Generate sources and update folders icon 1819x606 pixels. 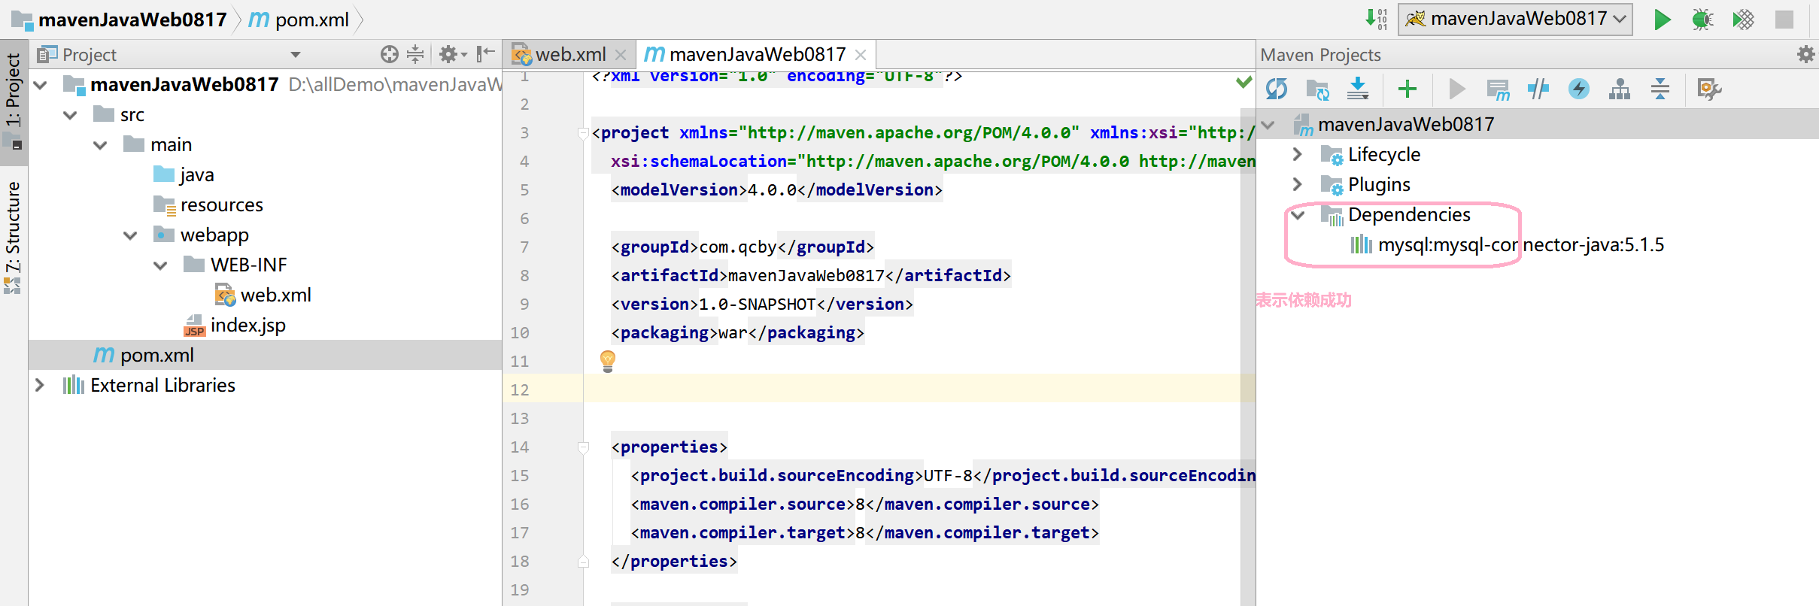click(x=1317, y=89)
